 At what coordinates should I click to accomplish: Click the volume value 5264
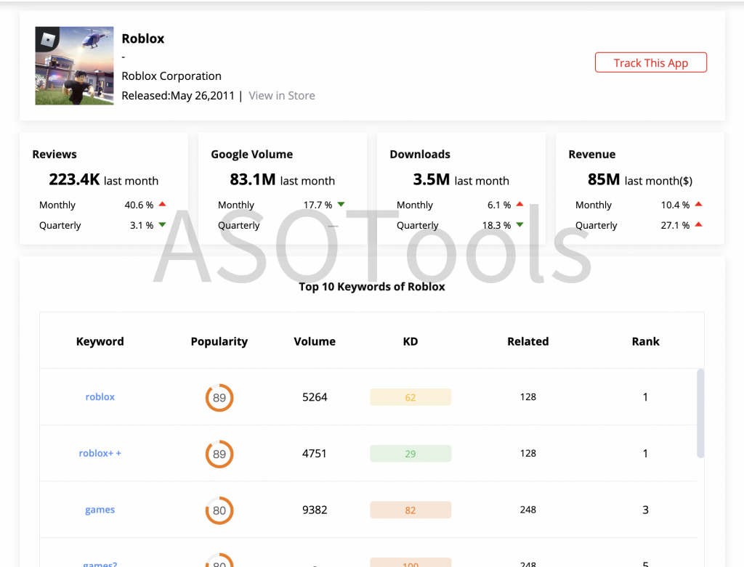click(315, 397)
